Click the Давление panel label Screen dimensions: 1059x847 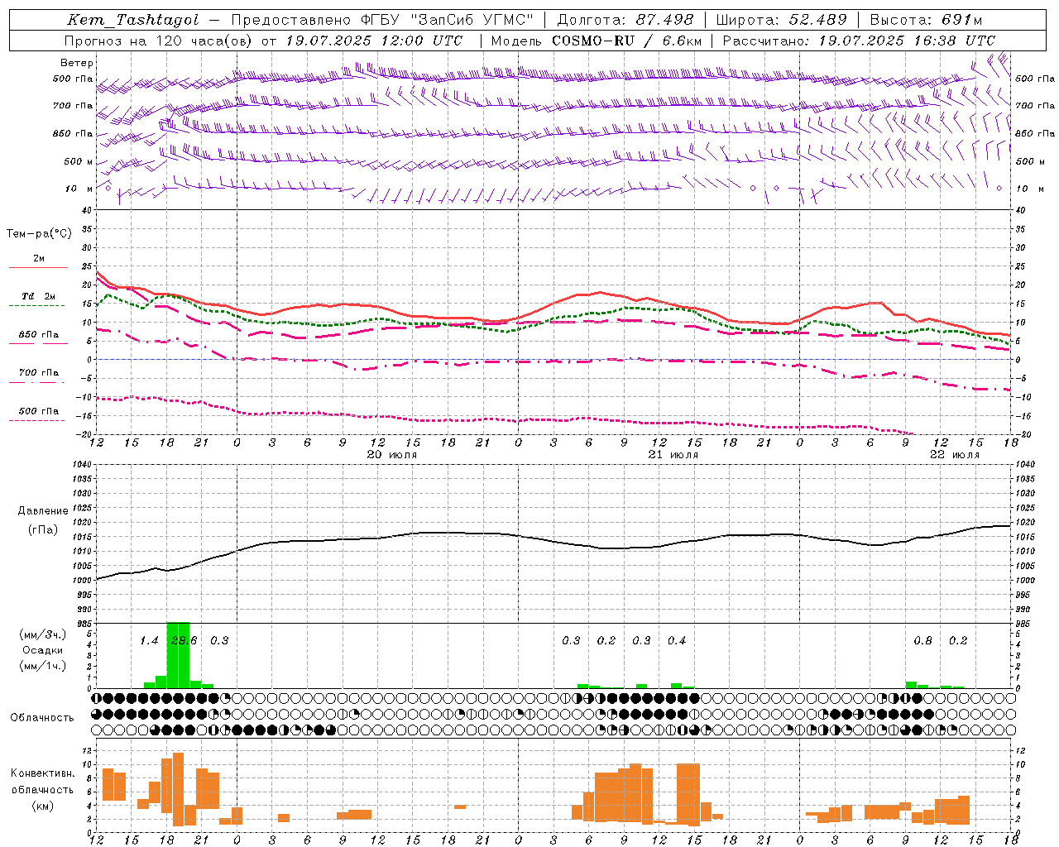click(42, 511)
